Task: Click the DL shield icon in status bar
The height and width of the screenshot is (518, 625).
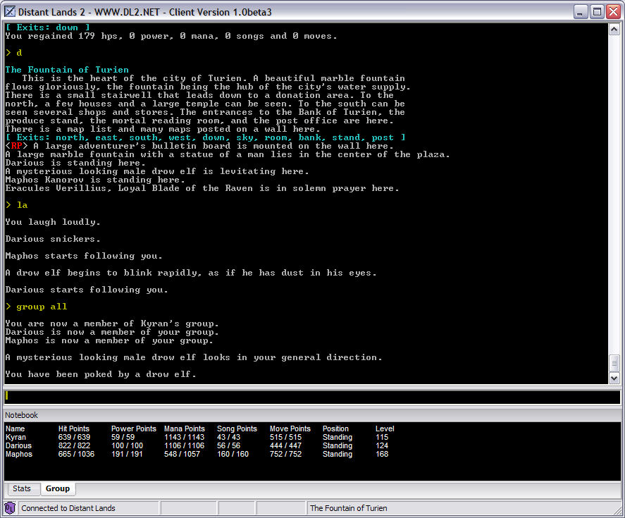Action: pyautogui.click(x=10, y=507)
